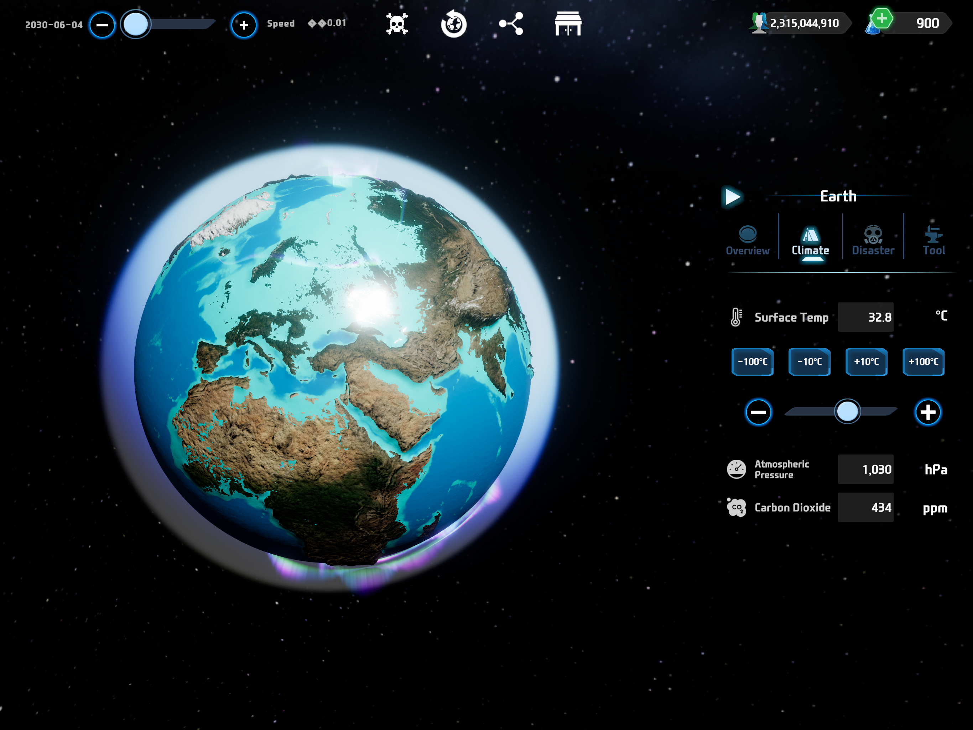
Task: Lower temperature with slider minus button
Action: point(758,412)
